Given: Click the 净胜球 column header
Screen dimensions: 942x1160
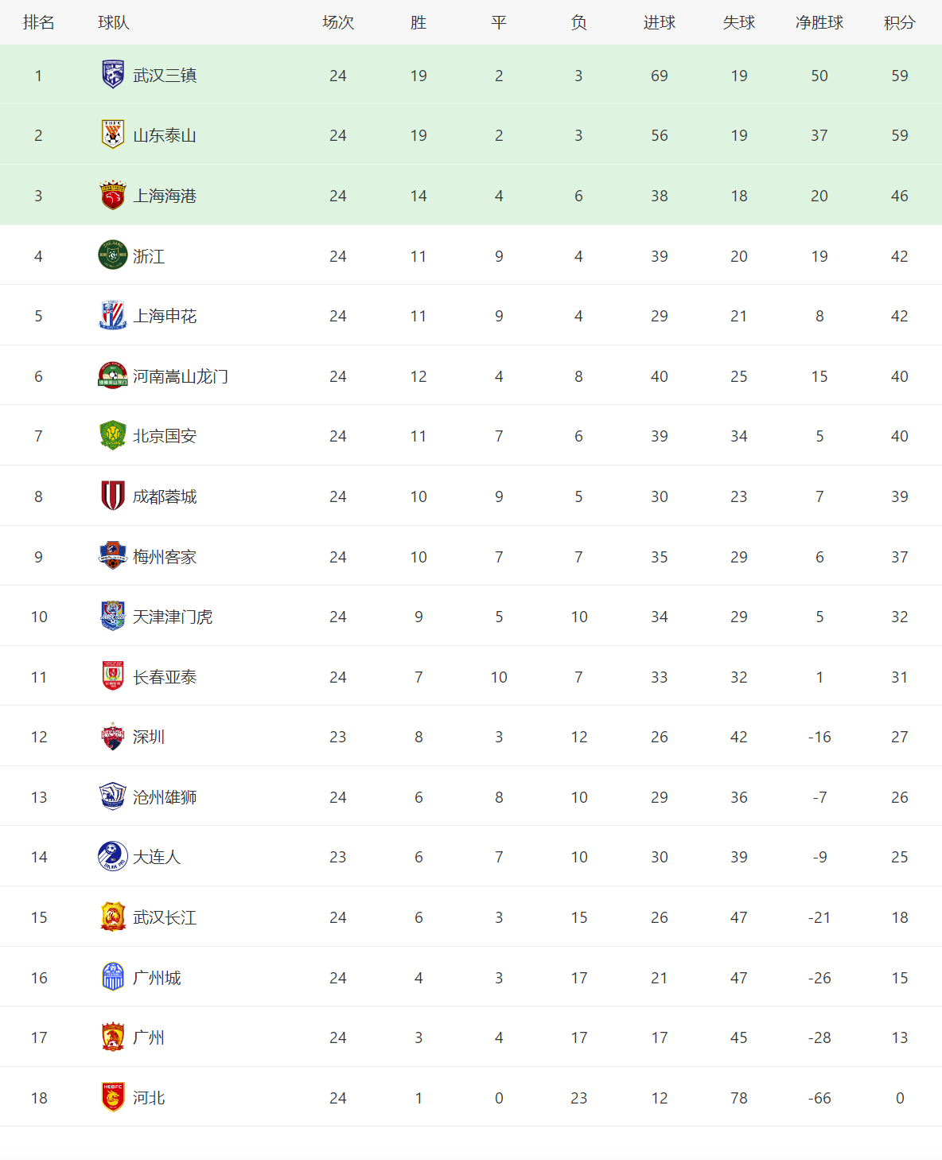Looking at the screenshot, I should point(819,22).
